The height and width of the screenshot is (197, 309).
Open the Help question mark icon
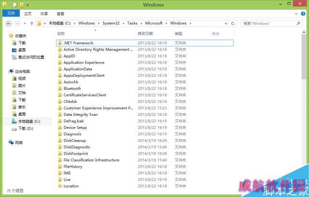[303, 14]
